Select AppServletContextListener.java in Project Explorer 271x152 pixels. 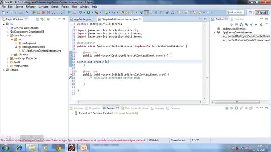click(41, 51)
